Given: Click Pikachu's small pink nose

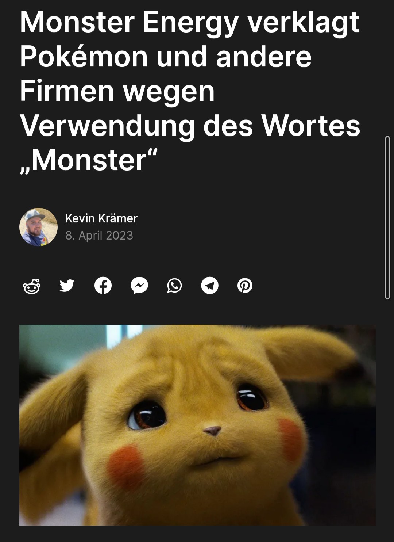Looking at the screenshot, I should (212, 431).
